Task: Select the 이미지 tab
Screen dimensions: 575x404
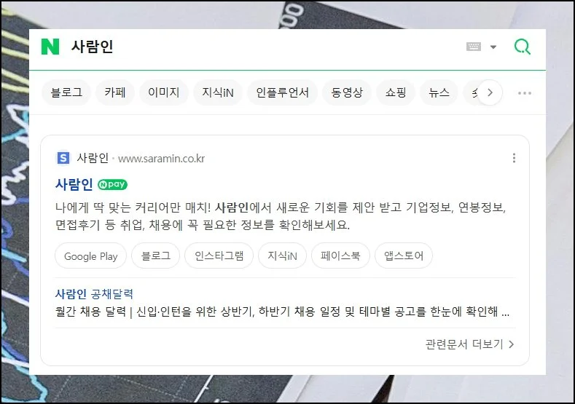Action: click(x=163, y=92)
